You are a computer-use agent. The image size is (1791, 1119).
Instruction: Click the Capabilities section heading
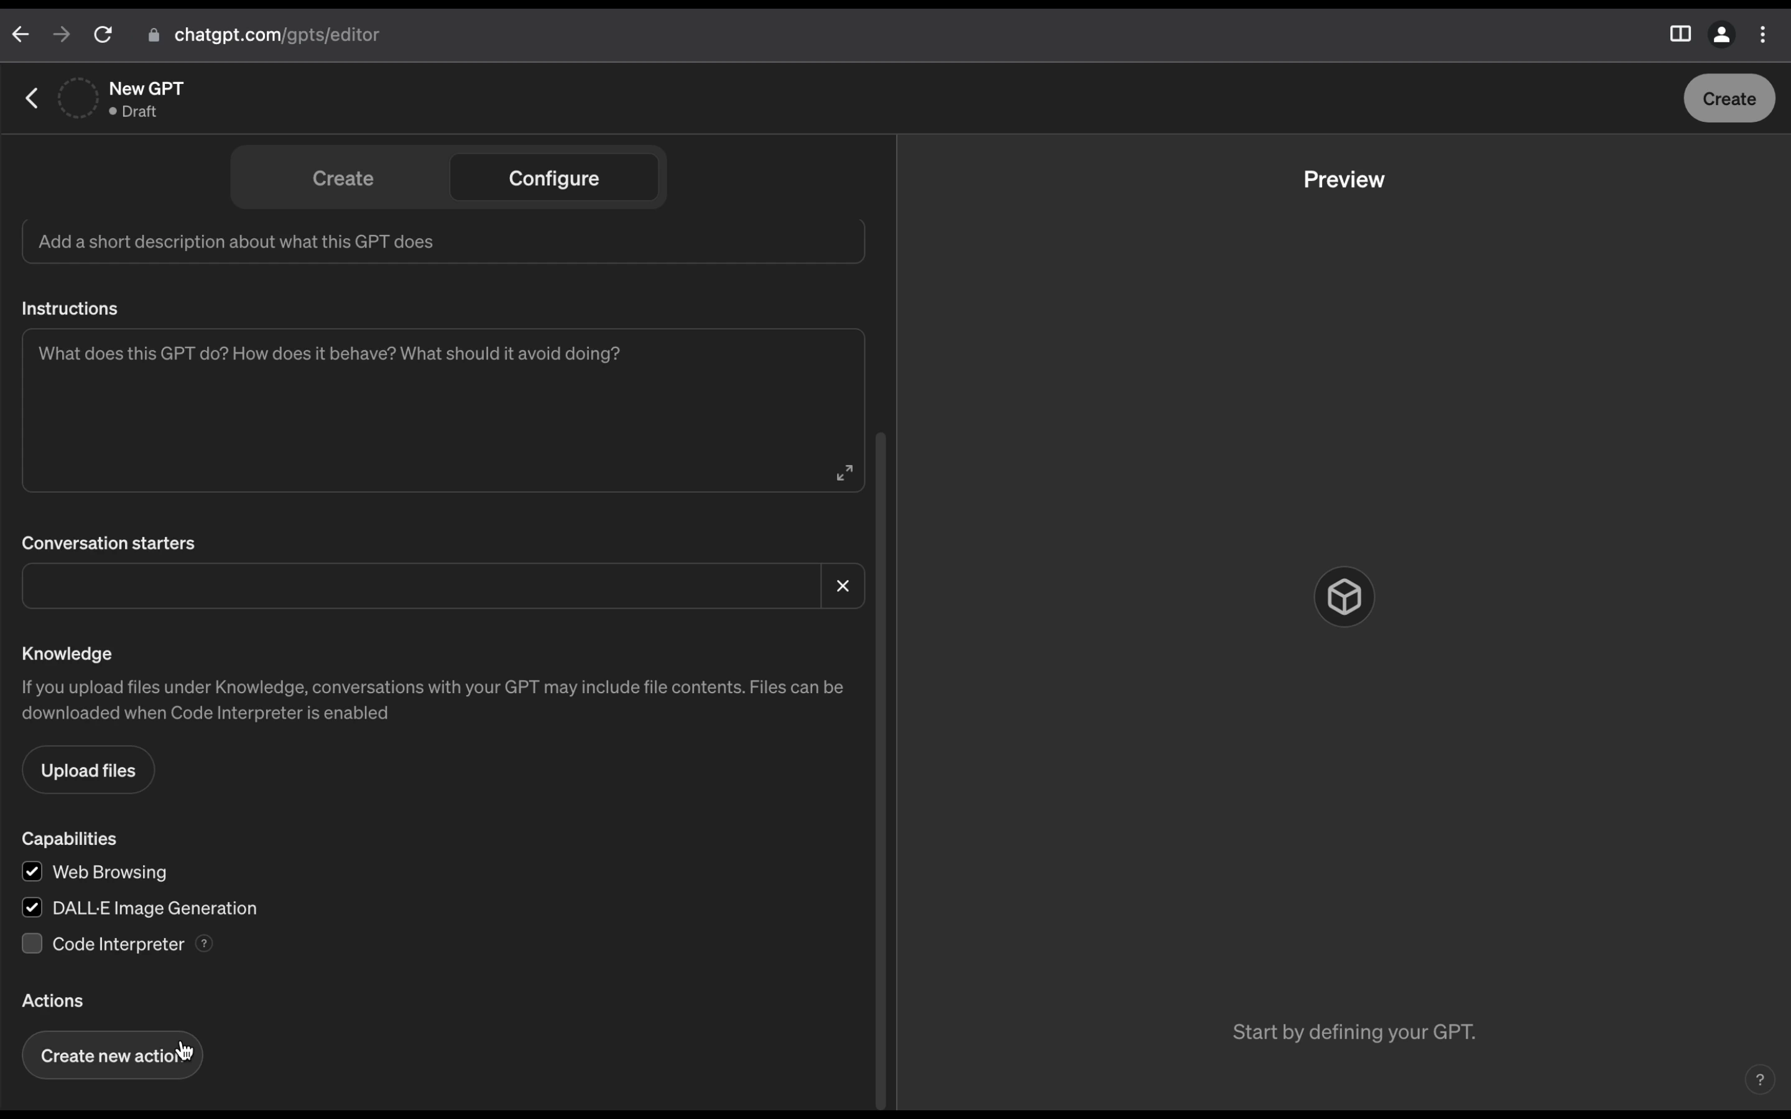(x=69, y=839)
